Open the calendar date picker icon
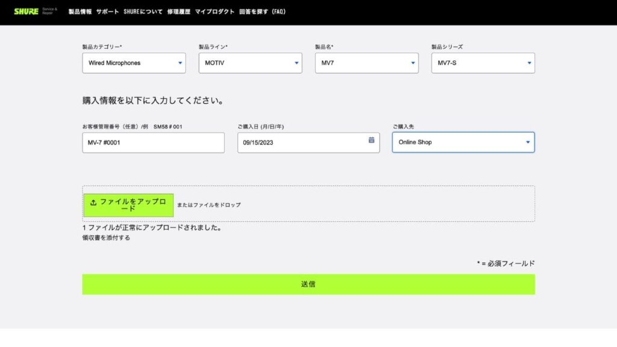Viewport: 617px width, 347px height. pos(371,140)
